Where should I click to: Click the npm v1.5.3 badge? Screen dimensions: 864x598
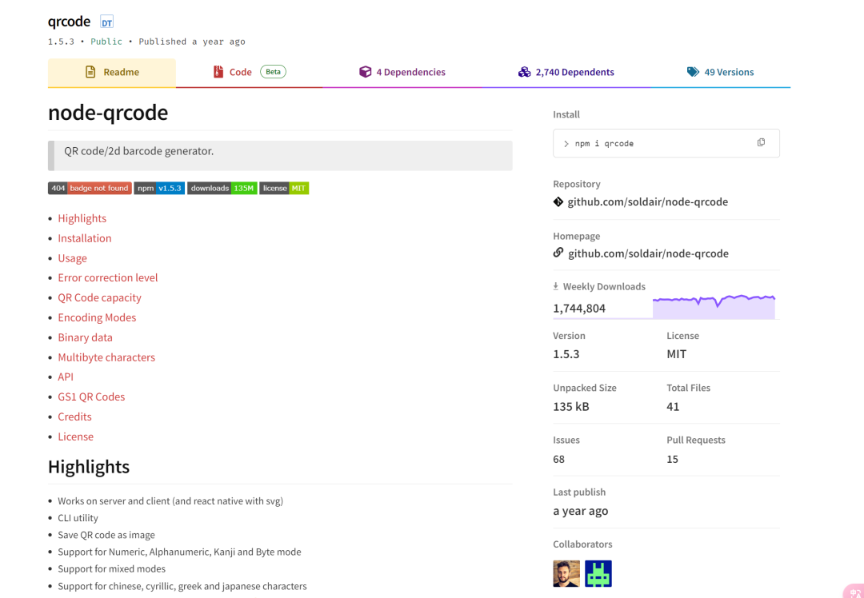[x=159, y=189]
